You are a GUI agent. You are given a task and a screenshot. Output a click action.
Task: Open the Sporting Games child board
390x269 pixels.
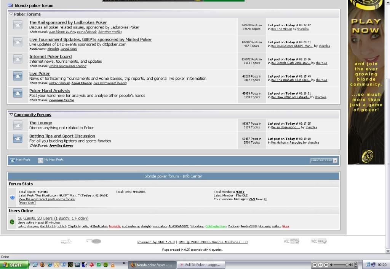click(61, 146)
